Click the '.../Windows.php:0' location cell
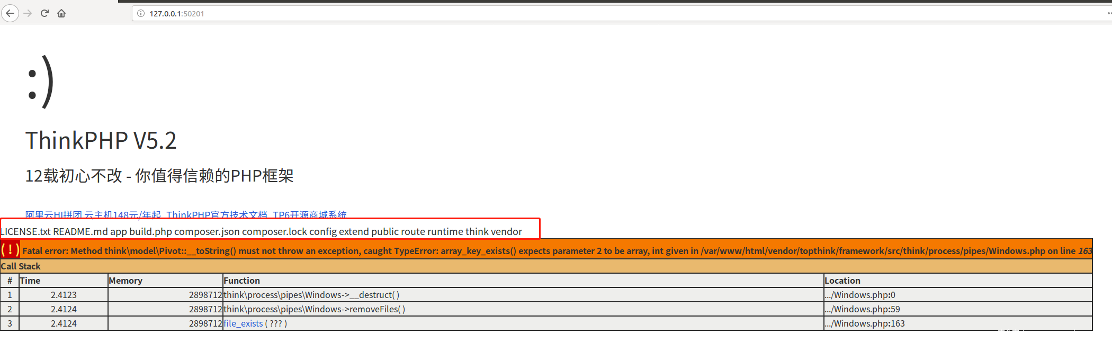 [x=958, y=295]
